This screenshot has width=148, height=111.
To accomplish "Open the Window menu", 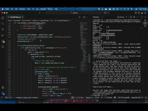I will 50,9.
